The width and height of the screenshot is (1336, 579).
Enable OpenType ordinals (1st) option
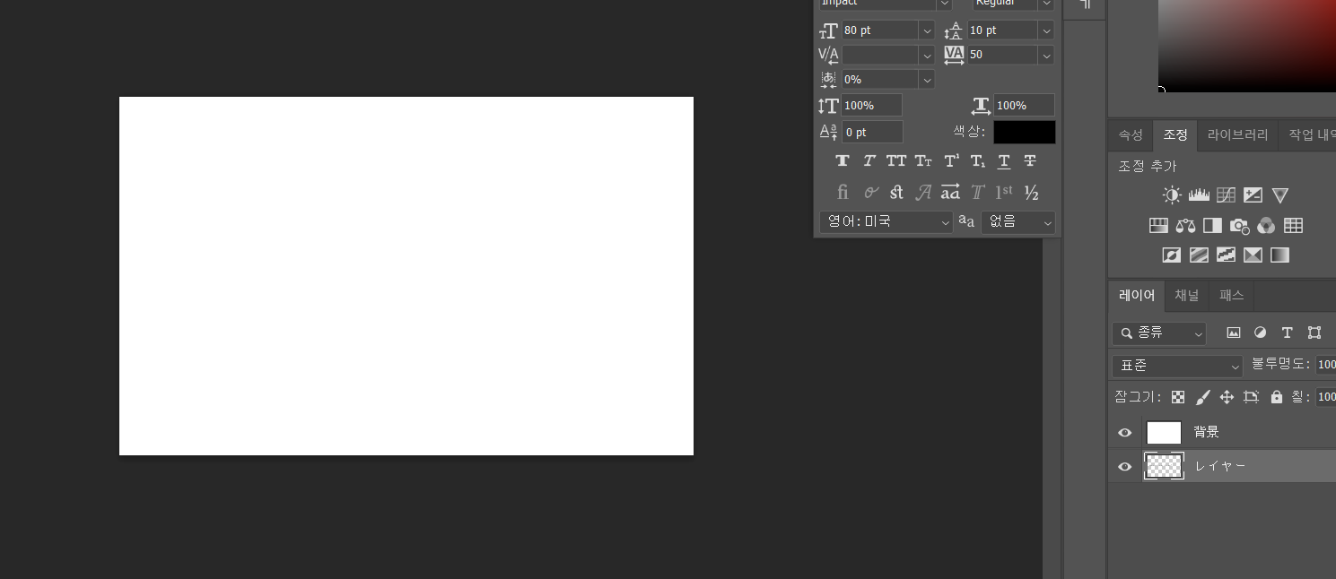pos(1004,192)
